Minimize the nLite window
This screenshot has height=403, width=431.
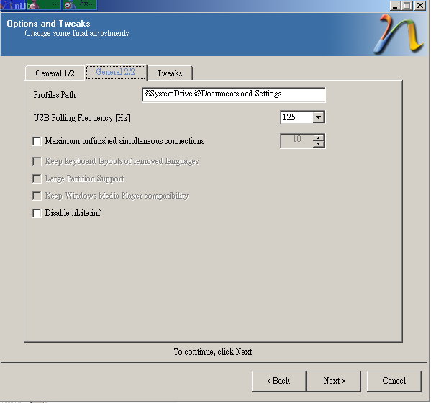pyautogui.click(x=395, y=6)
